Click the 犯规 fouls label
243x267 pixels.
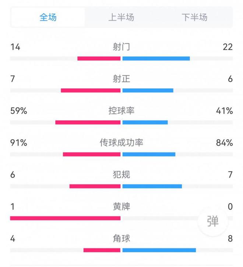point(121,175)
